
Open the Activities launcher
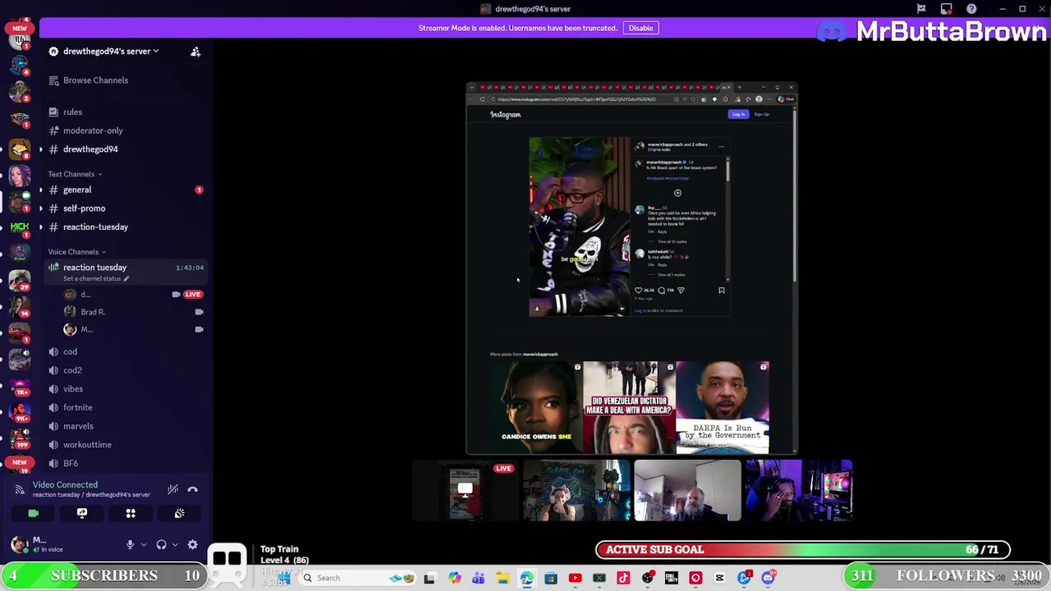tap(131, 513)
